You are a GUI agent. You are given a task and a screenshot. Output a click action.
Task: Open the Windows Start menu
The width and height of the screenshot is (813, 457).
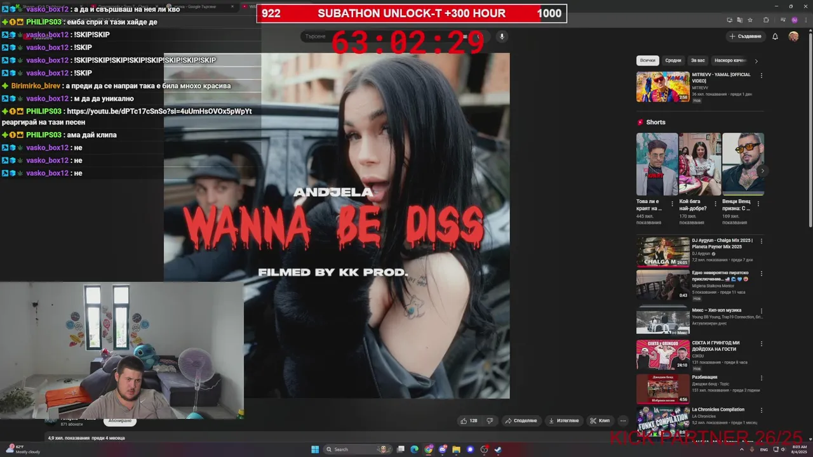click(x=315, y=449)
